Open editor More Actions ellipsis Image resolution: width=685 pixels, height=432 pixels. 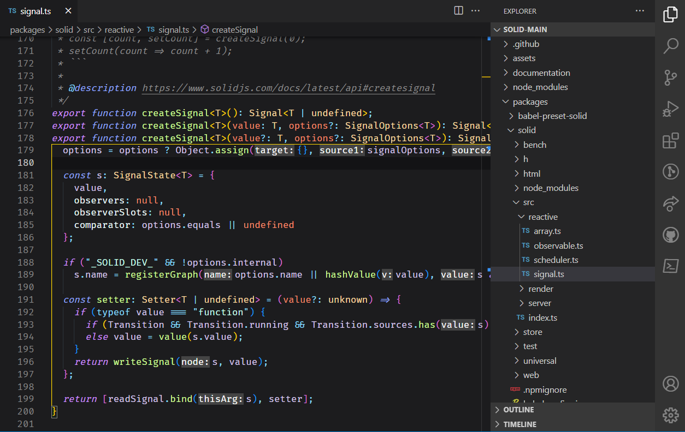coord(475,10)
